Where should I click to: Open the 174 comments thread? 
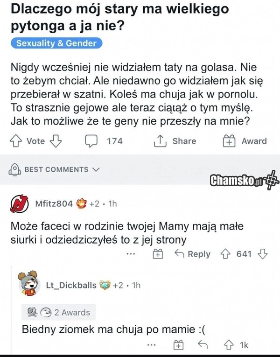(x=105, y=141)
